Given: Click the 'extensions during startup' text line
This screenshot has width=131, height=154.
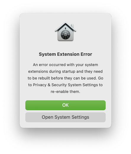Looking at the screenshot, I should point(65,72).
